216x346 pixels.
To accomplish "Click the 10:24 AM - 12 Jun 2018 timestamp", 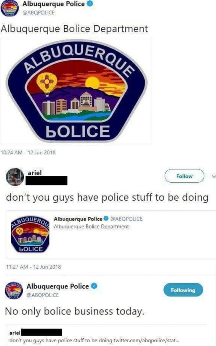I will click(28, 152).
